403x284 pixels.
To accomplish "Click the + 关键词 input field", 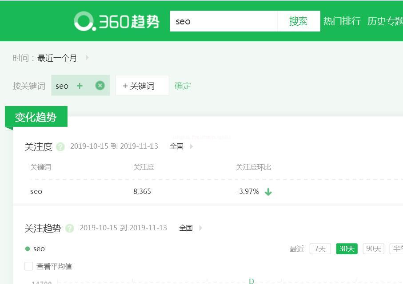I will (142, 86).
